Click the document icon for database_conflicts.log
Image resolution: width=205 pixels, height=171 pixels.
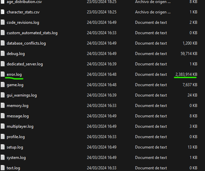[x=2, y=43]
